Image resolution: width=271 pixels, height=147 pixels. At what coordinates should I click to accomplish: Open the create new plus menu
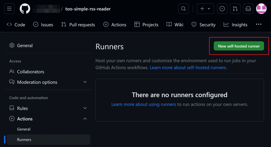[205, 9]
